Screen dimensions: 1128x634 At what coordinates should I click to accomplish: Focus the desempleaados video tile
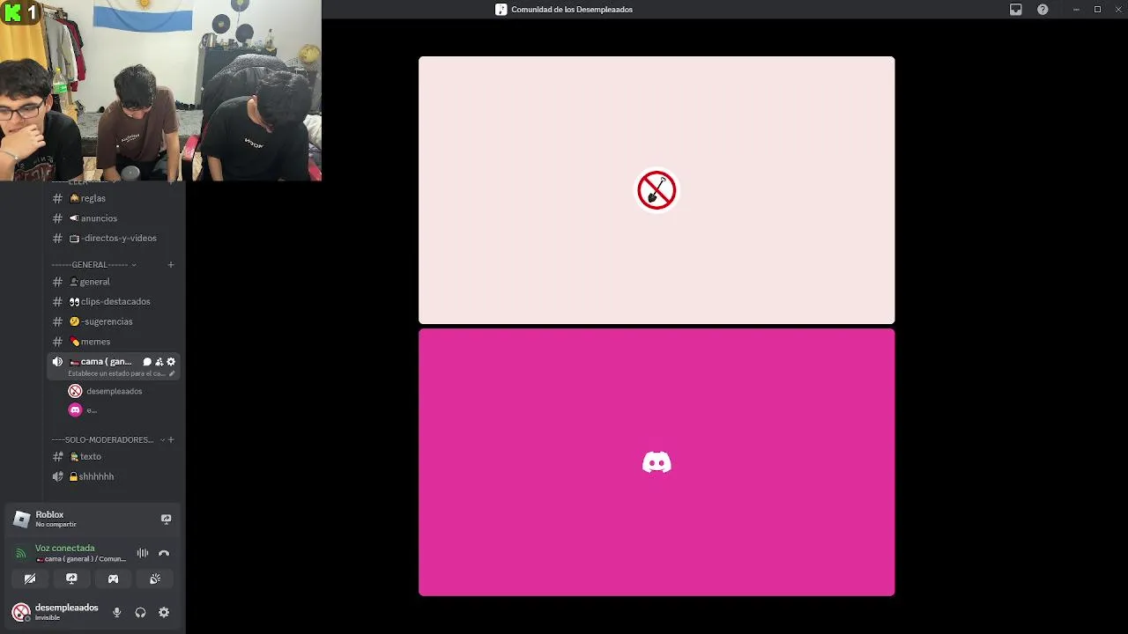coord(657,190)
